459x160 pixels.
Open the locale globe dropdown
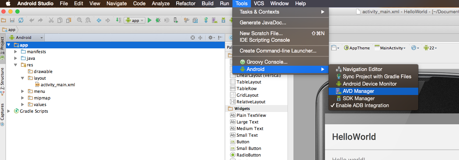(415, 48)
